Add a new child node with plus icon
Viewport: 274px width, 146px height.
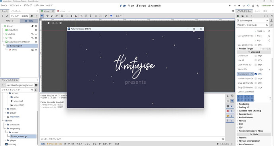tap(3, 16)
